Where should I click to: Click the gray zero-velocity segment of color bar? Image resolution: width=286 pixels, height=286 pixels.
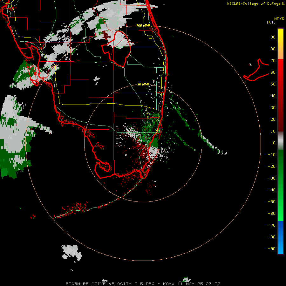pos(281,141)
